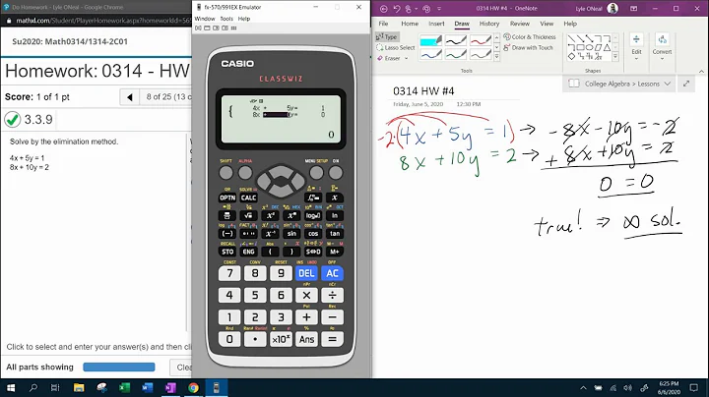This screenshot has width=709, height=397.
Task: Open Excel from Windows taskbar
Action: pos(124,387)
